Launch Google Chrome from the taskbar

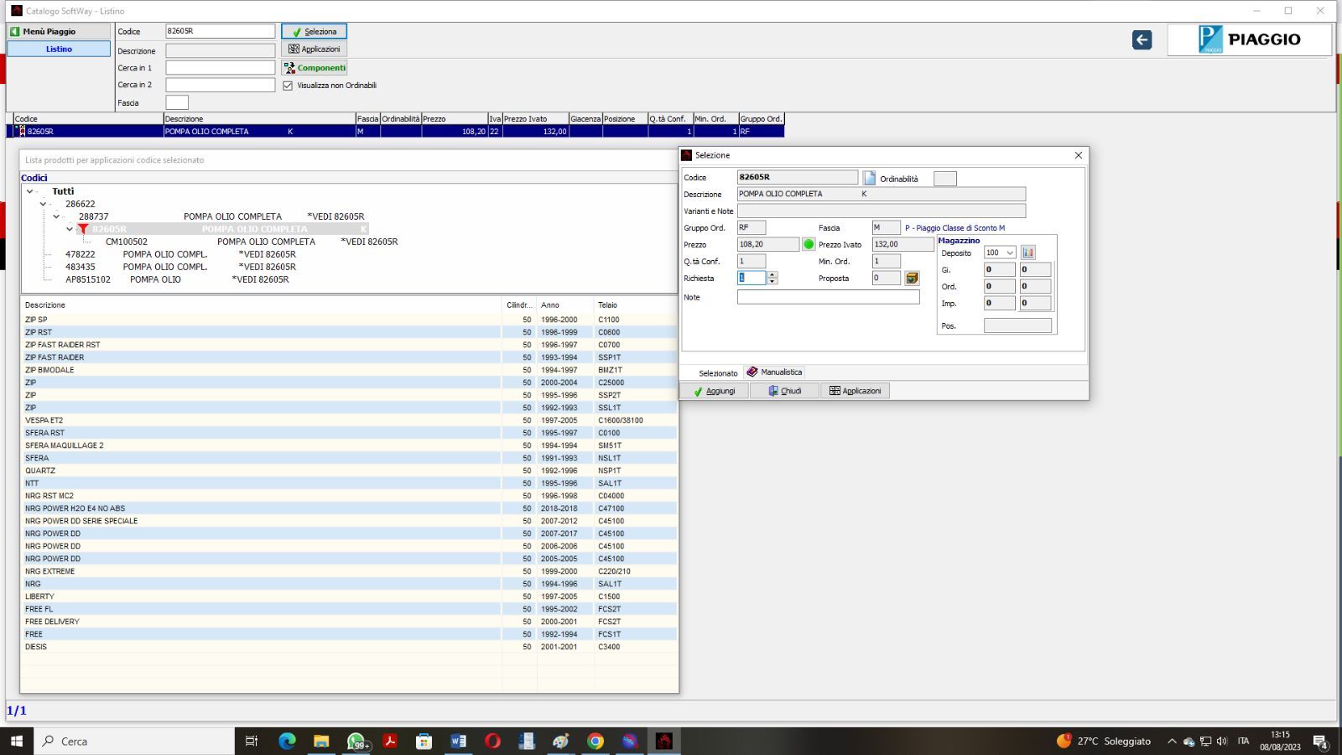pos(595,741)
